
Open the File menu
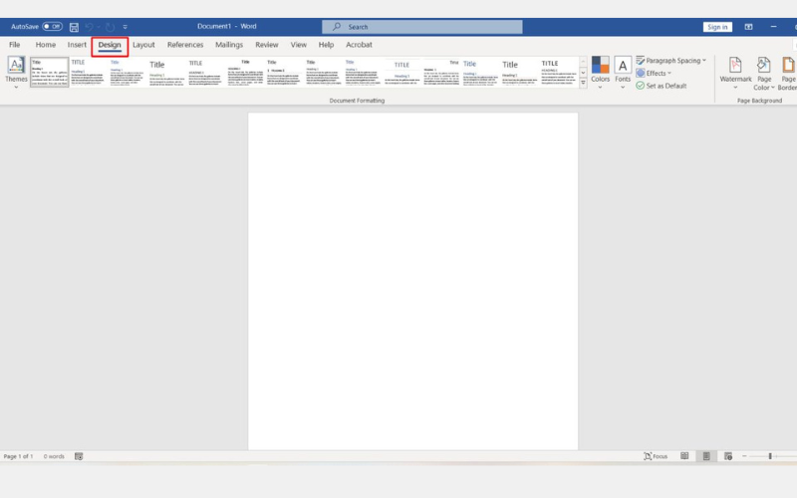coord(15,45)
